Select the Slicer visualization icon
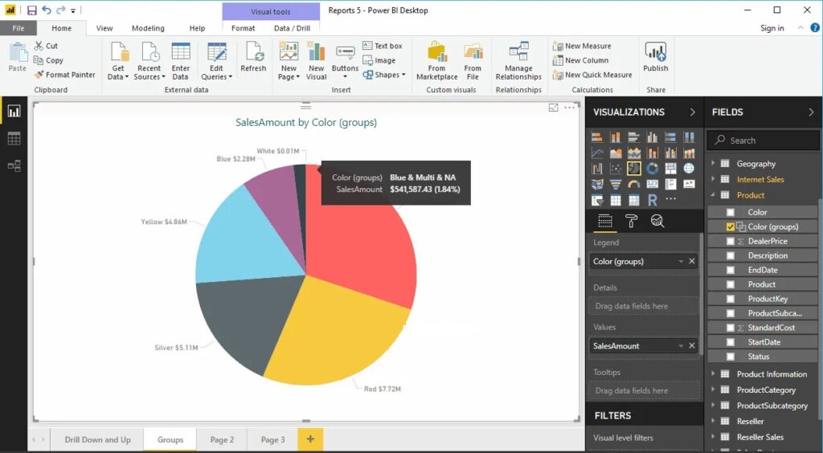 [x=597, y=200]
